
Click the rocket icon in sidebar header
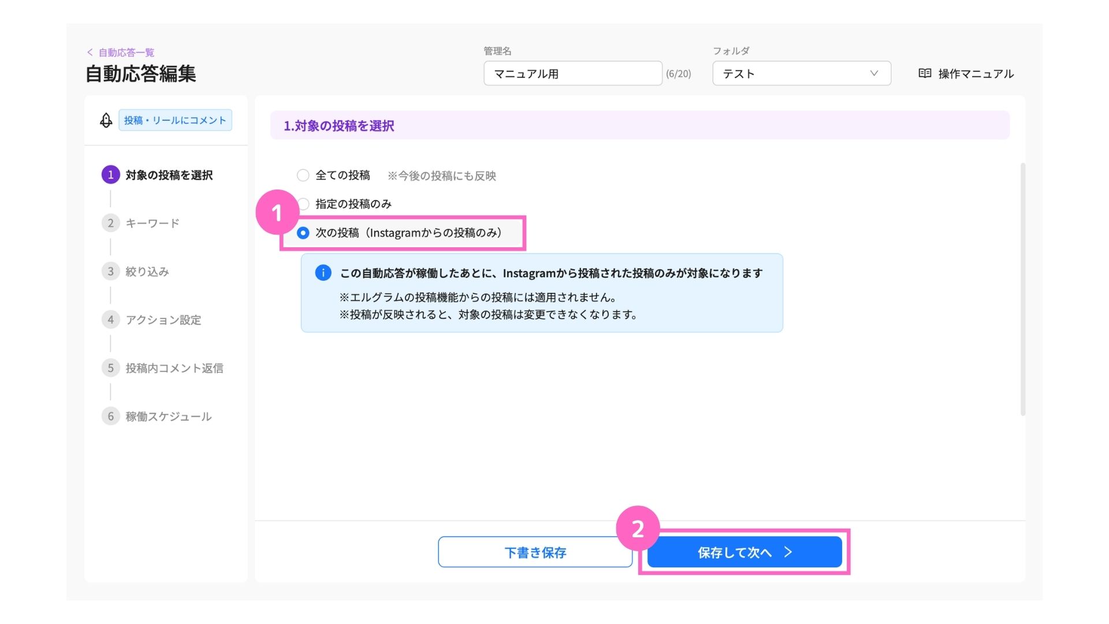(106, 120)
